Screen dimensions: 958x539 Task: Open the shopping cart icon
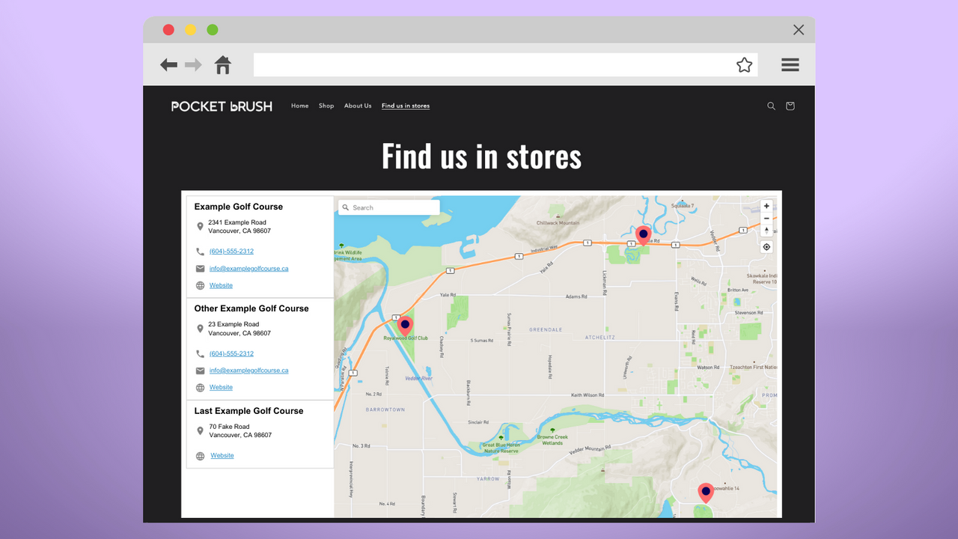coord(790,106)
